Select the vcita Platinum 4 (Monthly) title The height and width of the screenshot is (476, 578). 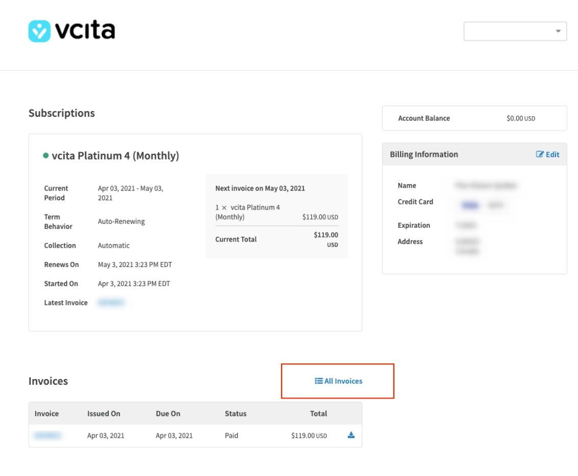point(115,156)
